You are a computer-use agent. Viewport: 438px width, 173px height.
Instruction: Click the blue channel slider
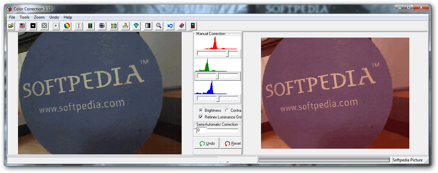tap(217, 98)
